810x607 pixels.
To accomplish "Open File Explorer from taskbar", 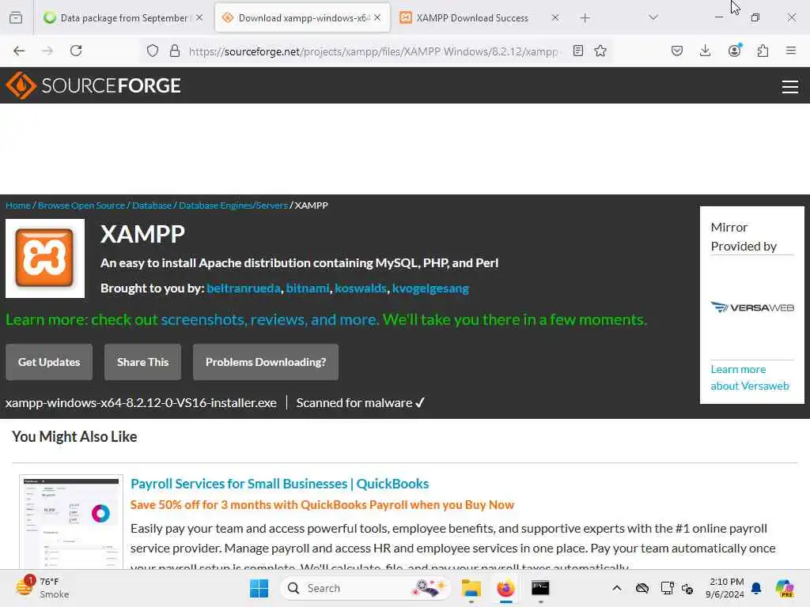I will (x=471, y=588).
